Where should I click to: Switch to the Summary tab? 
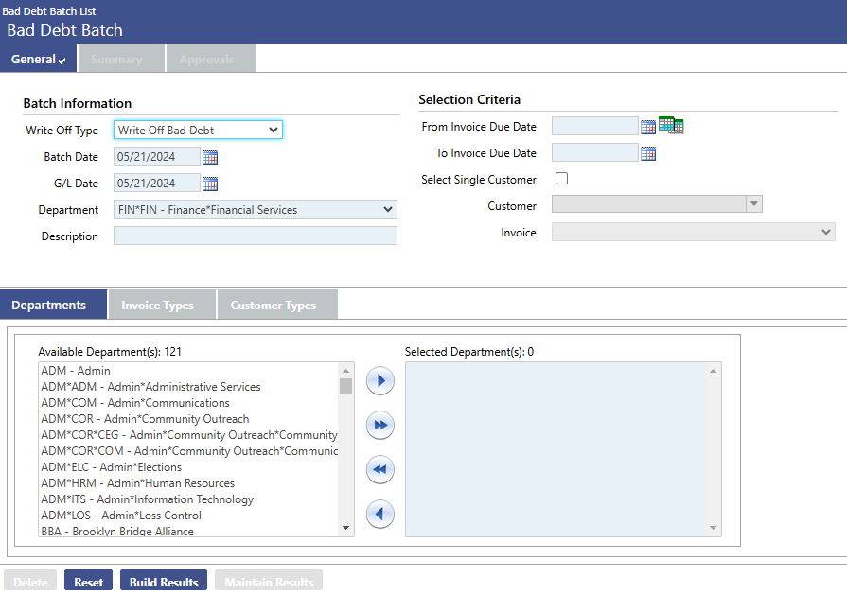(x=121, y=59)
